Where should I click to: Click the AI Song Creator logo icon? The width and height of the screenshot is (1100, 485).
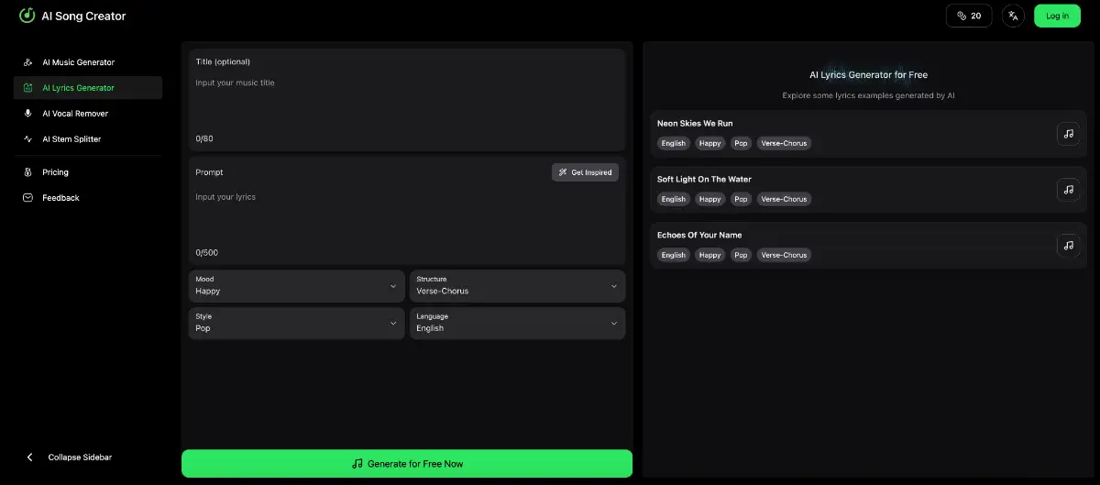point(27,16)
